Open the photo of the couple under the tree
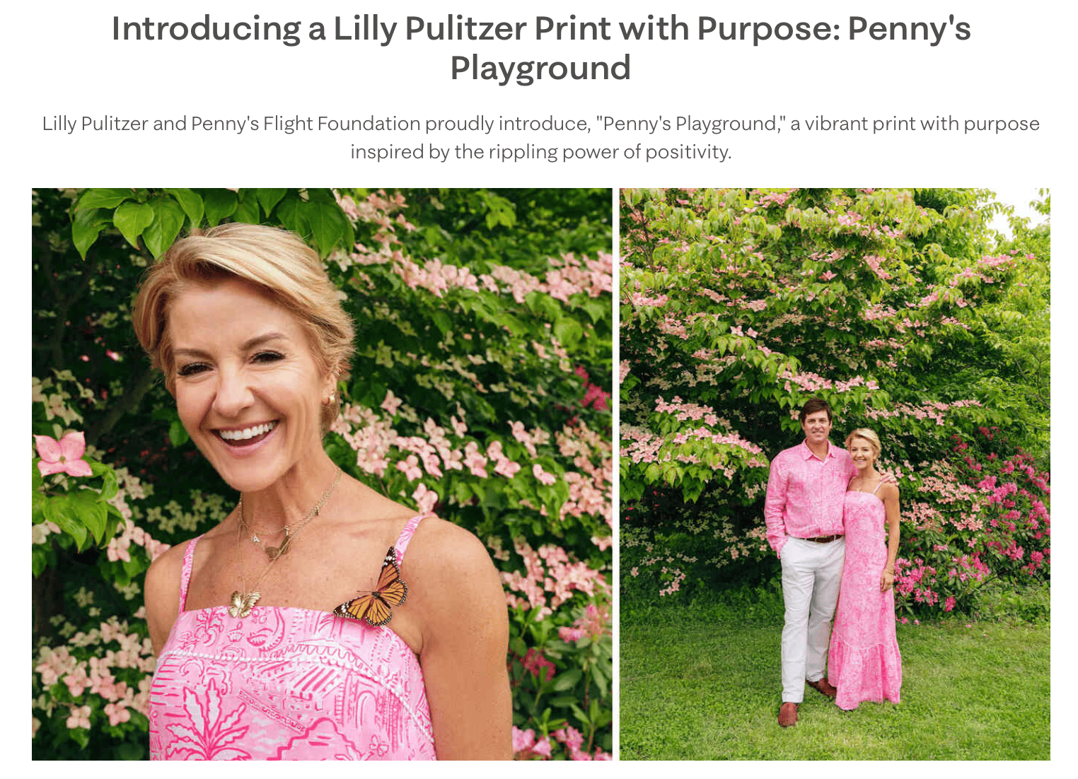This screenshot has height=779, width=1078. point(835,474)
